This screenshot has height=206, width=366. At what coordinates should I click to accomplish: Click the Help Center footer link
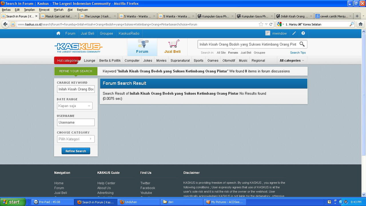106,183
